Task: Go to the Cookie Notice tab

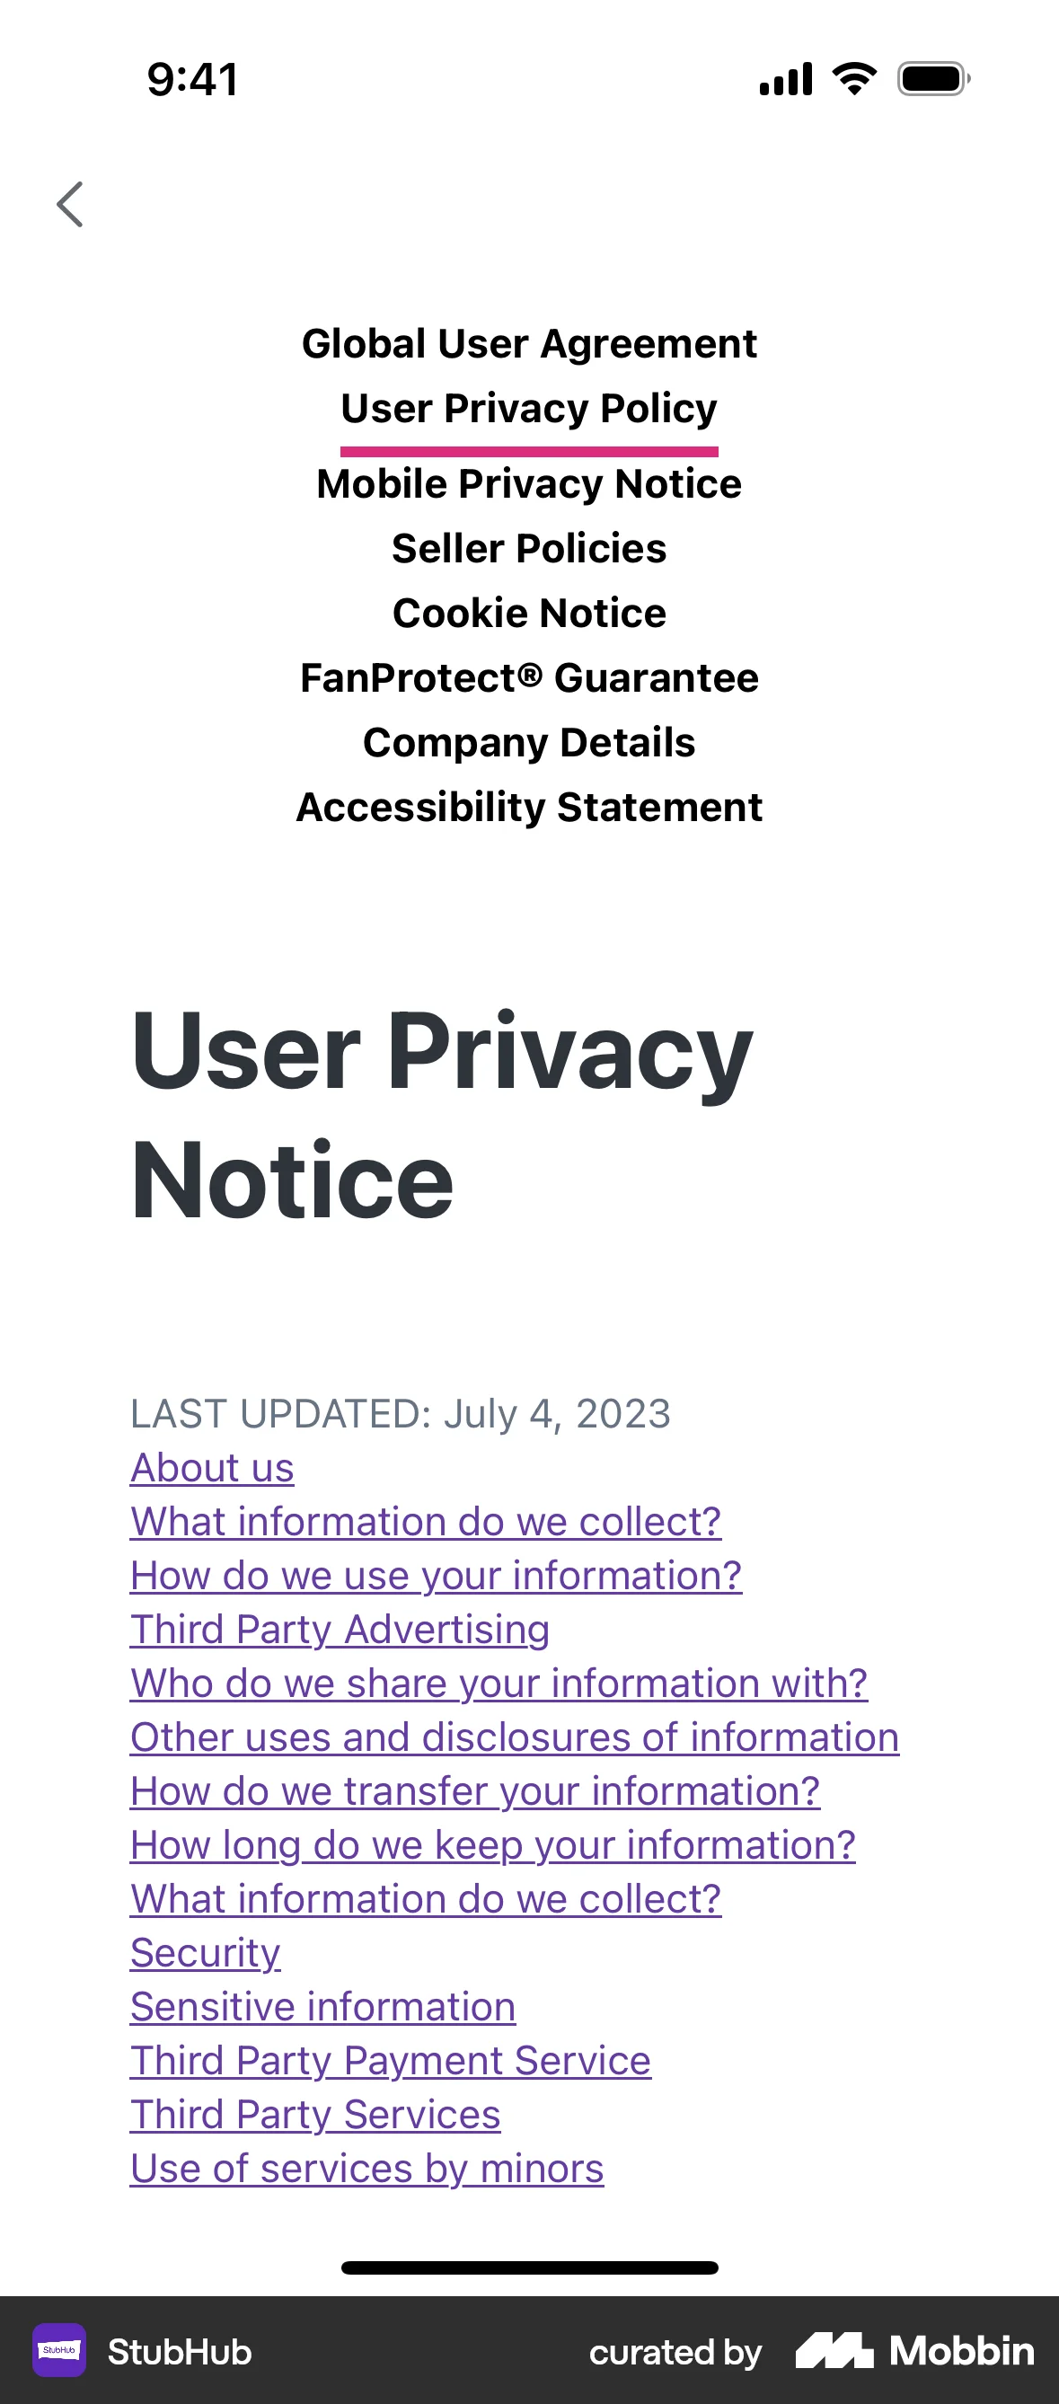Action: pos(529,614)
